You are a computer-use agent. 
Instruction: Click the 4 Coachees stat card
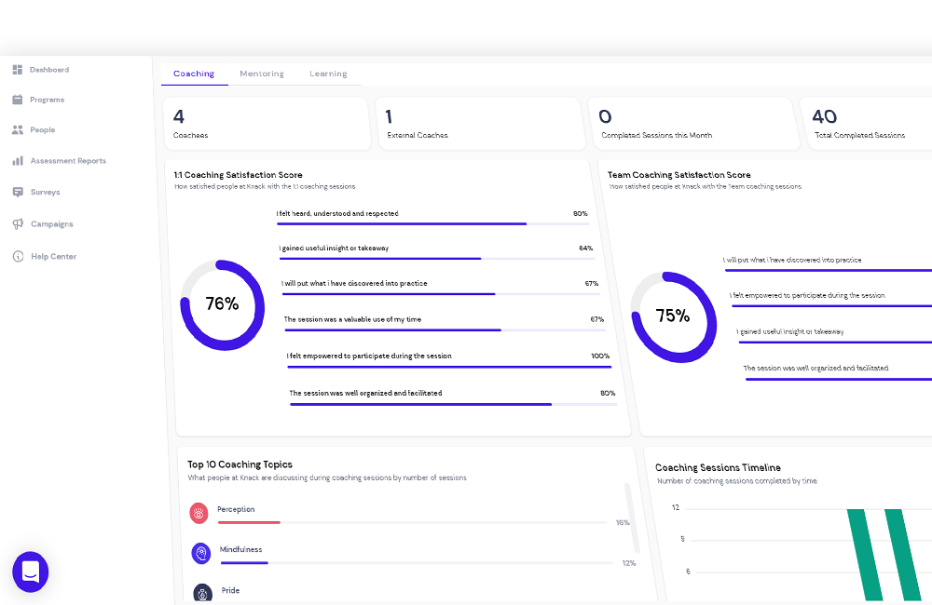coord(267,124)
